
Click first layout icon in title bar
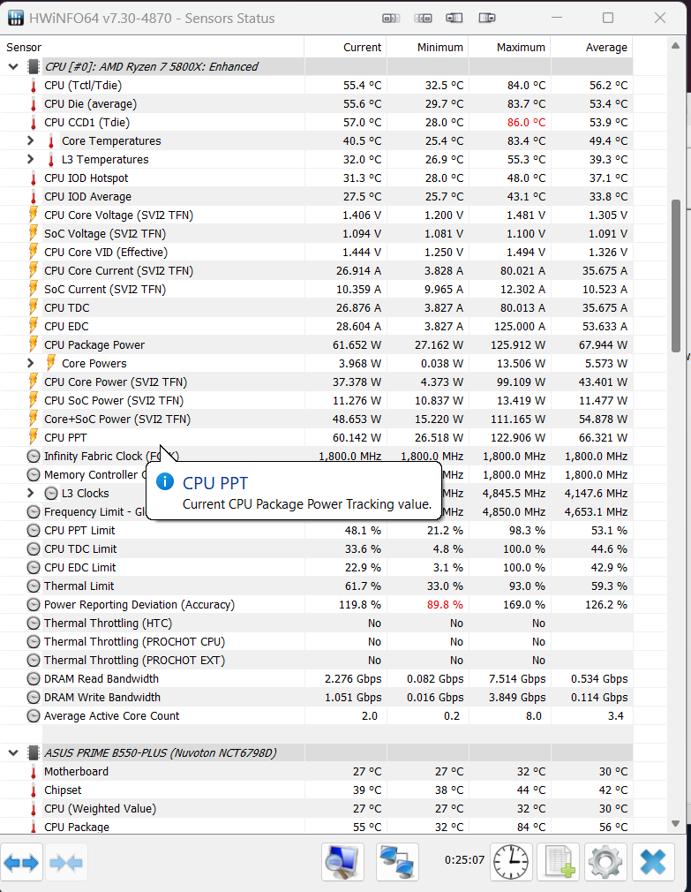click(x=391, y=19)
